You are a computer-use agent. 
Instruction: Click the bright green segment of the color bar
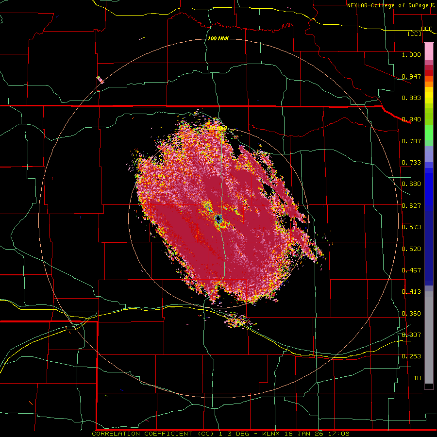(x=429, y=133)
